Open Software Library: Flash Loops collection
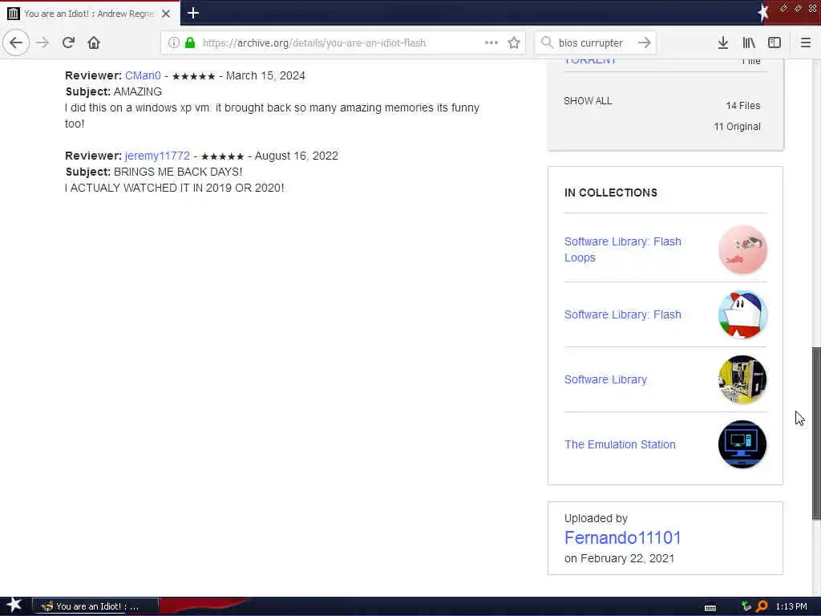 [x=622, y=249]
